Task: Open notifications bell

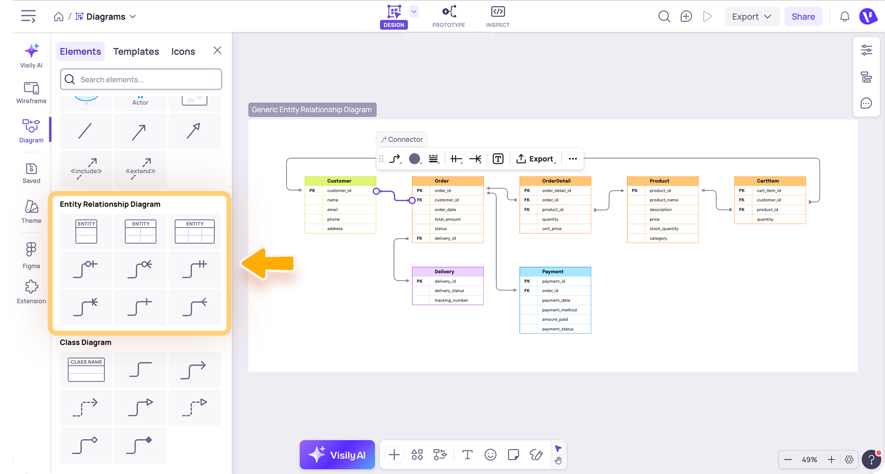Action: tap(845, 17)
